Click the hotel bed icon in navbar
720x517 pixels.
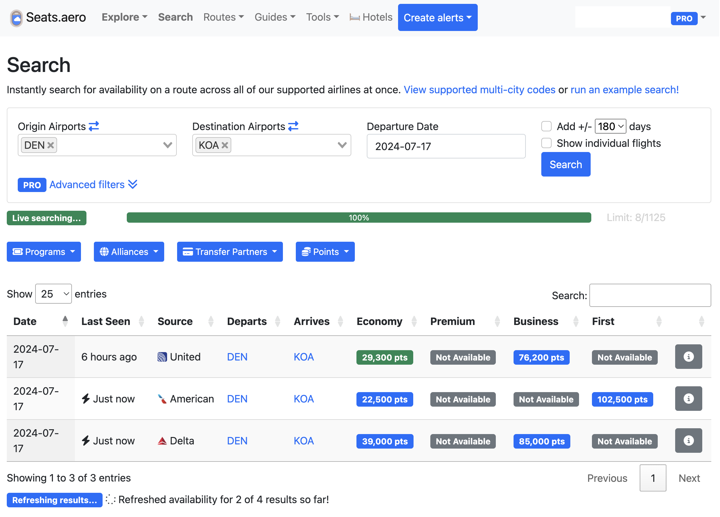355,17
